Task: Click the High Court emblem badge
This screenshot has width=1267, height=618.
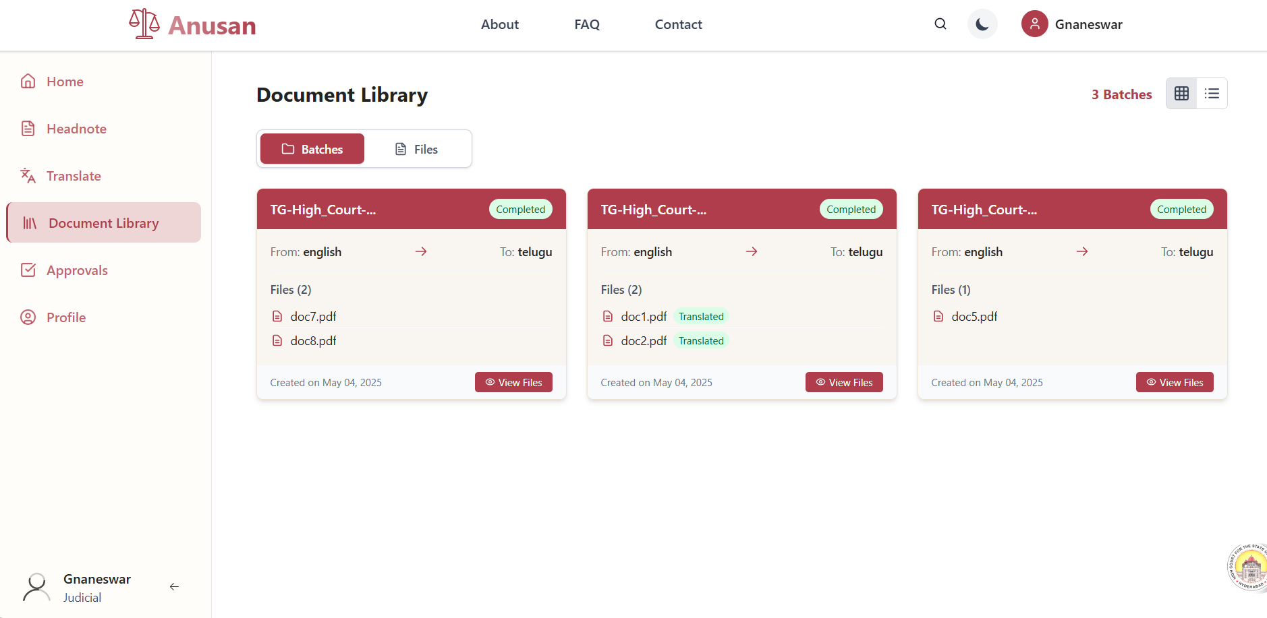Action: (1248, 567)
